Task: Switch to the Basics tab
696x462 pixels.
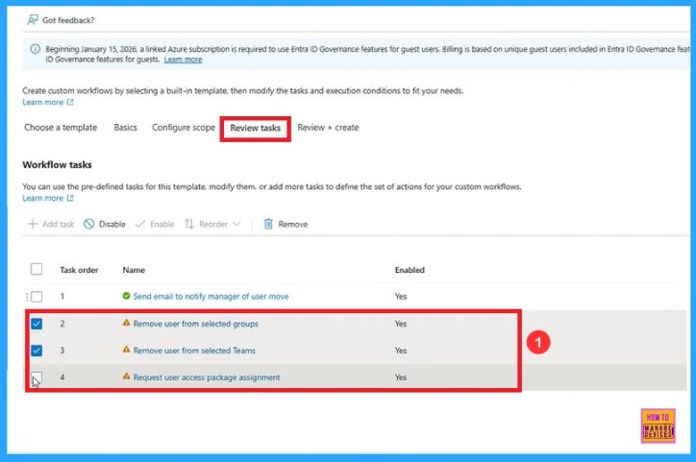Action: [x=126, y=128]
